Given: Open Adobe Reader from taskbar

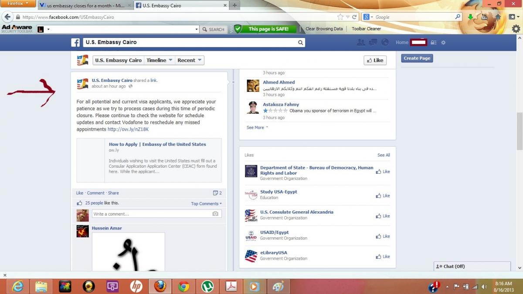Looking at the screenshot, I should pos(231,286).
